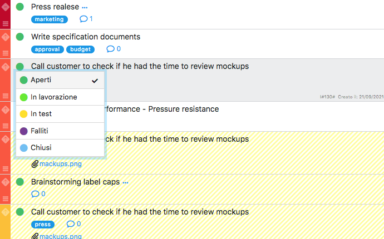Click the 'budget' tag
The width and height of the screenshot is (384, 239).
coord(80,49)
